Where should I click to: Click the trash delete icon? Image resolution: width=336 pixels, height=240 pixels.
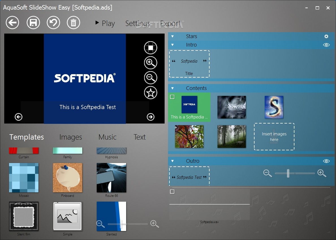pyautogui.click(x=74, y=23)
